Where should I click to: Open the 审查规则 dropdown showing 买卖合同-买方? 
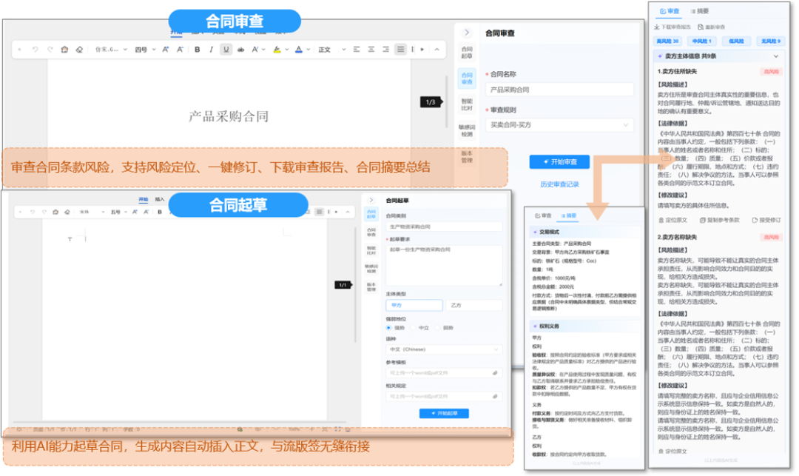point(559,125)
